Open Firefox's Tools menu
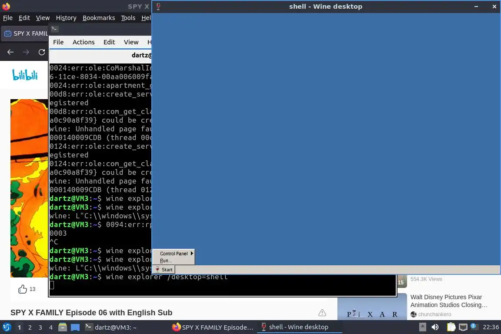Viewport: 501px width, 334px height. point(128,18)
